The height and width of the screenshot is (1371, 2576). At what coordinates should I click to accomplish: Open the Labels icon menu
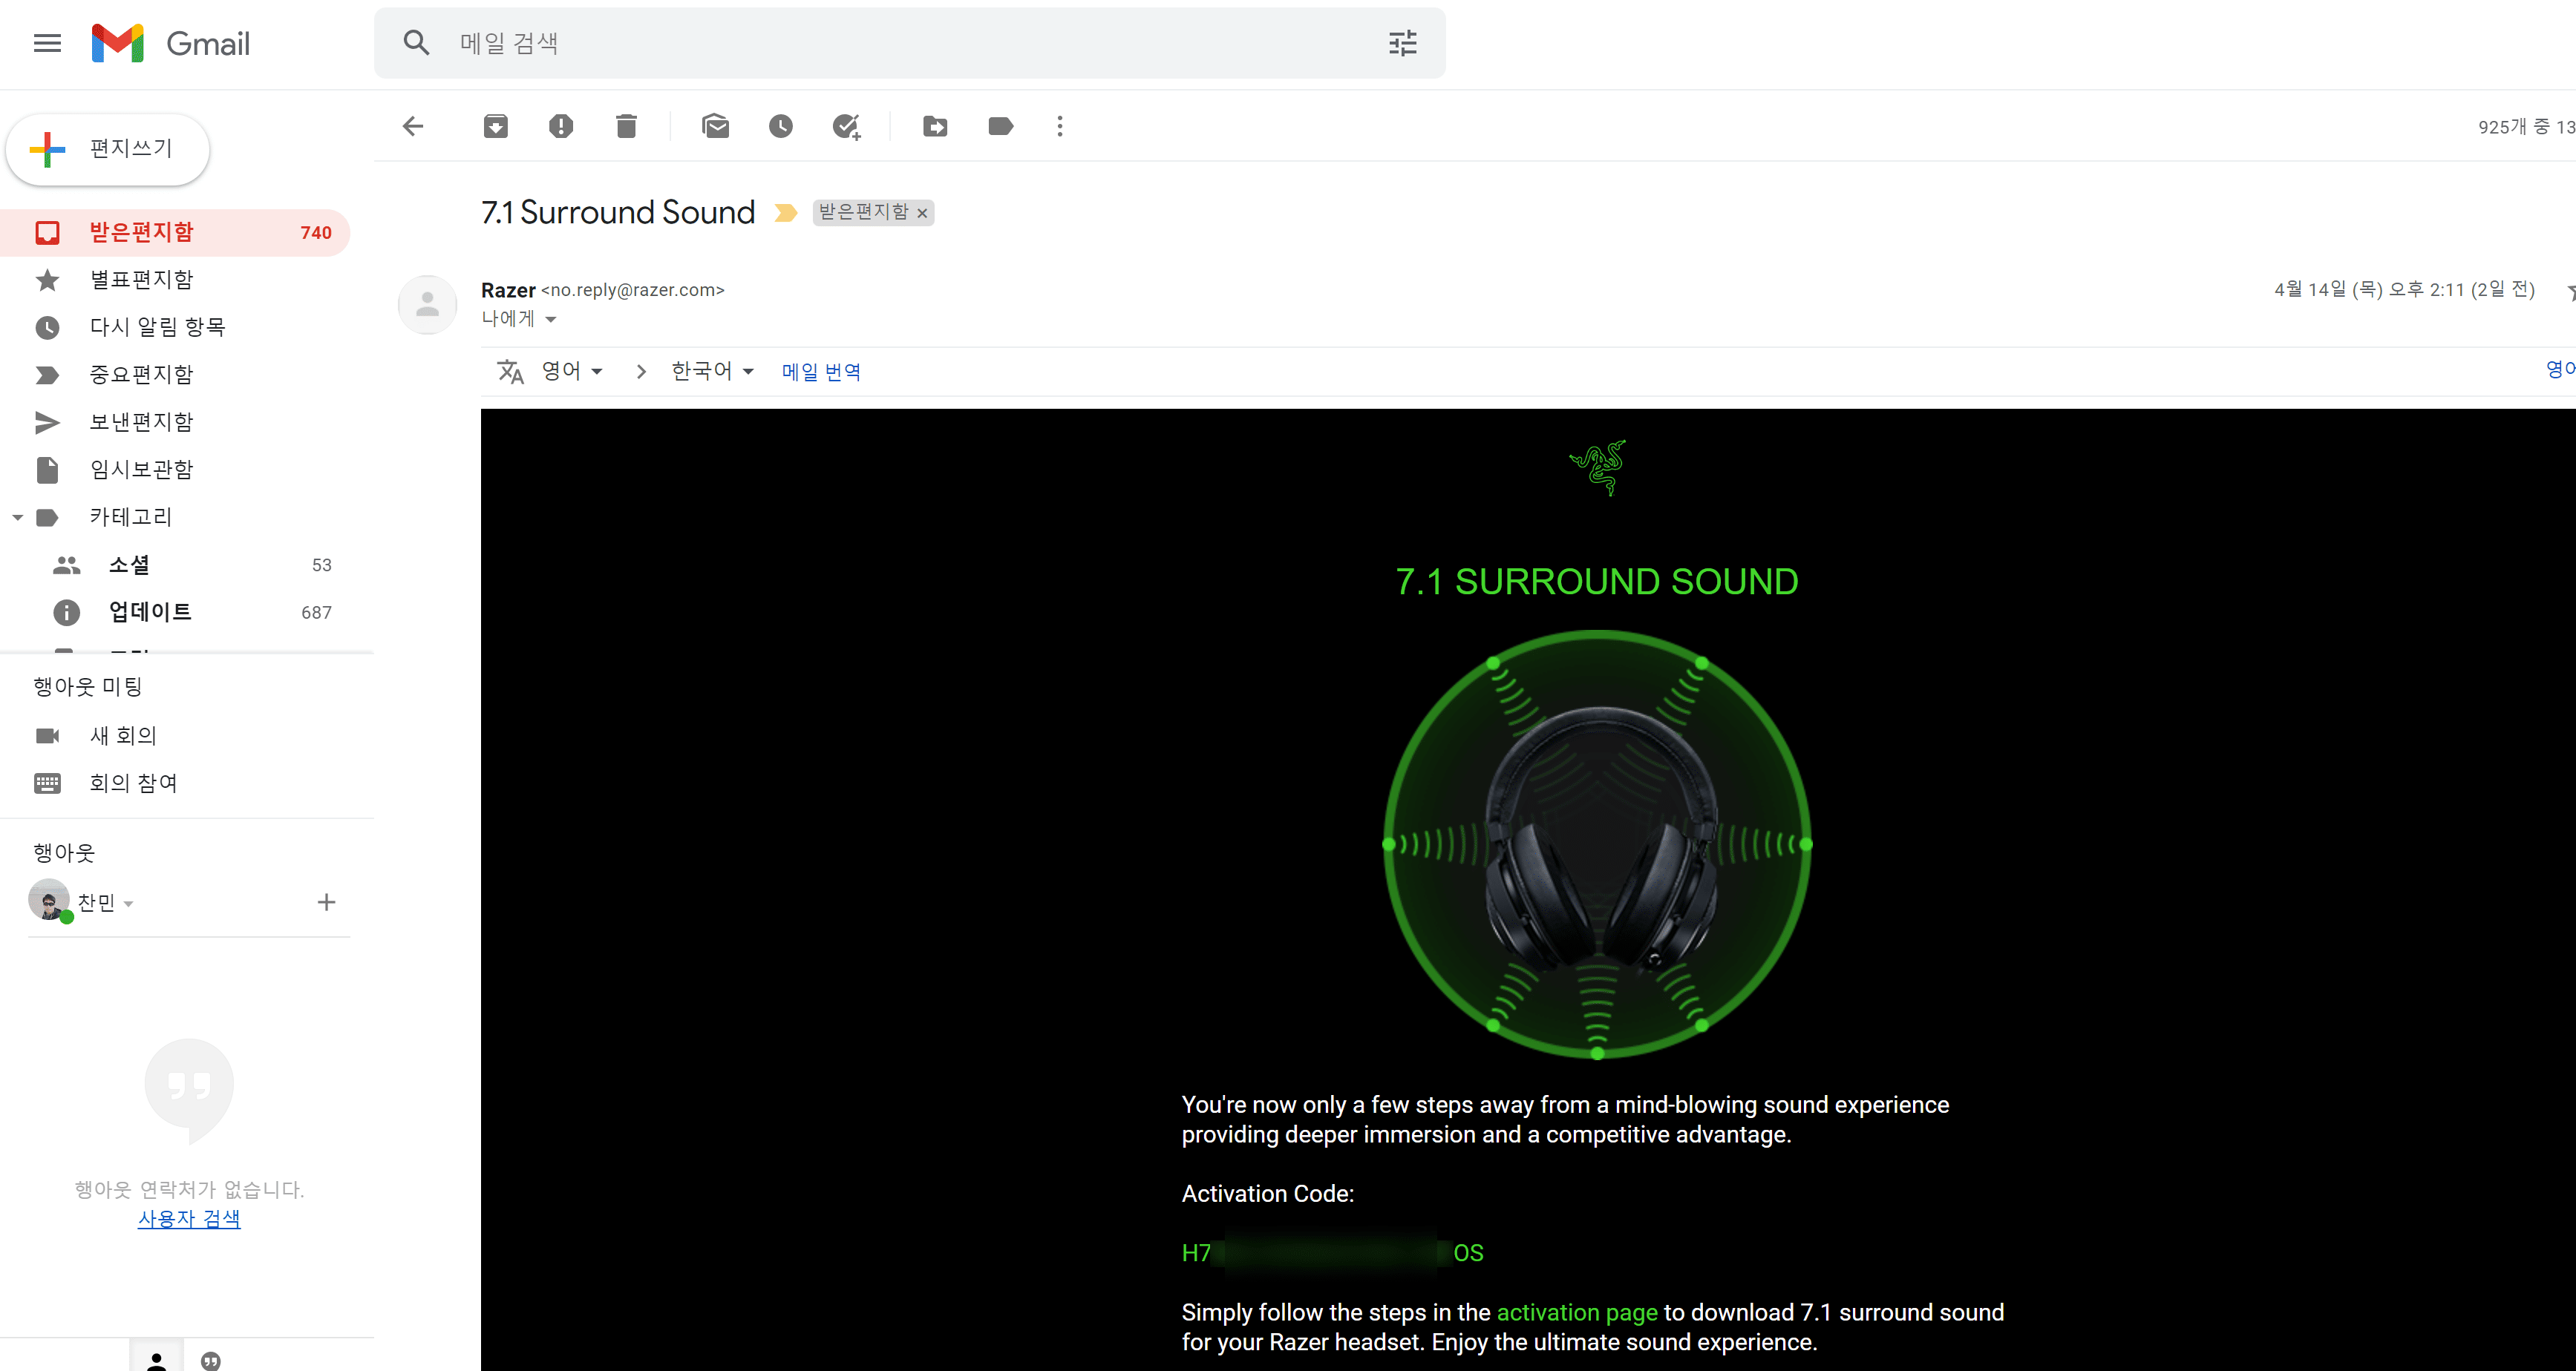click(x=1000, y=126)
